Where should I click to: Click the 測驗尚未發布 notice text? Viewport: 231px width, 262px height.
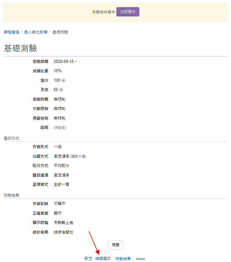[103, 12]
